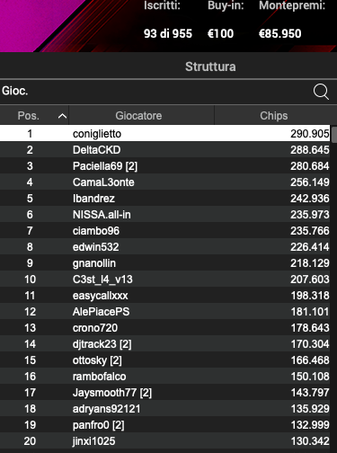Click chip count 166.468
Screen dimensions: 337x453
click(310, 360)
